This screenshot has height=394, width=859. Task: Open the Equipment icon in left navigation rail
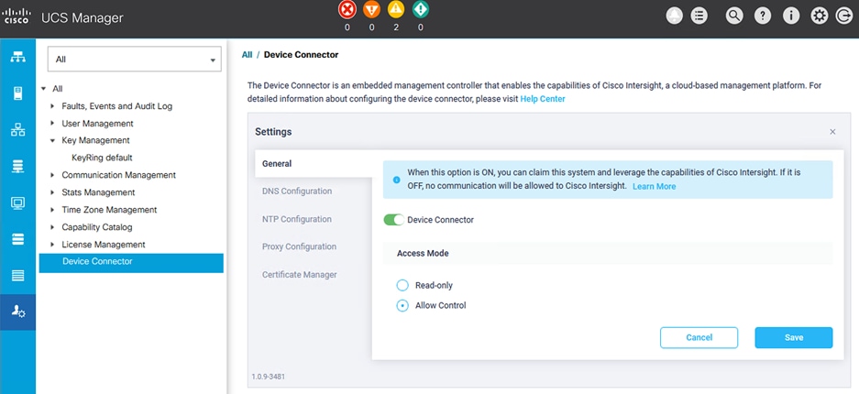17,57
